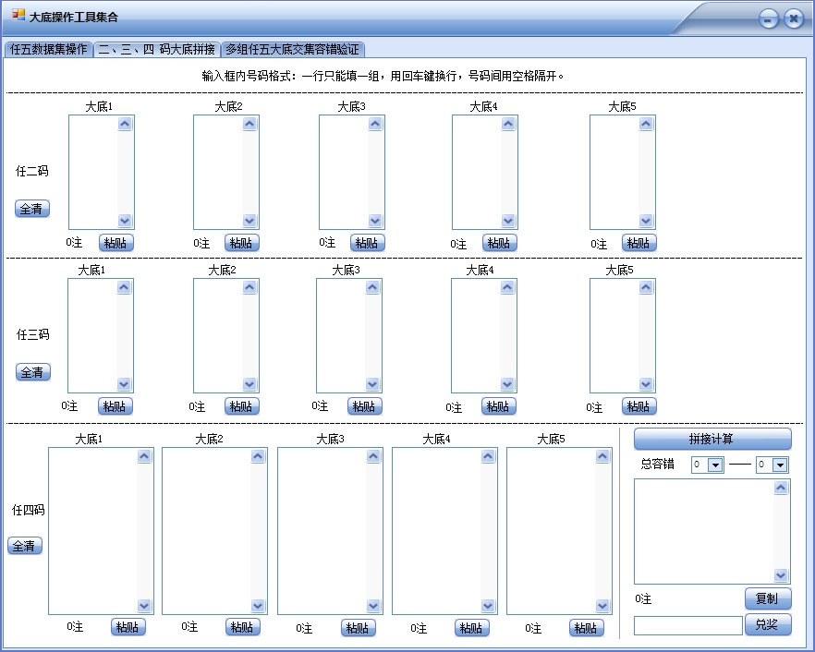
Task: Select the 二、三、四 码大底拼接 tab
Action: pyautogui.click(x=156, y=49)
